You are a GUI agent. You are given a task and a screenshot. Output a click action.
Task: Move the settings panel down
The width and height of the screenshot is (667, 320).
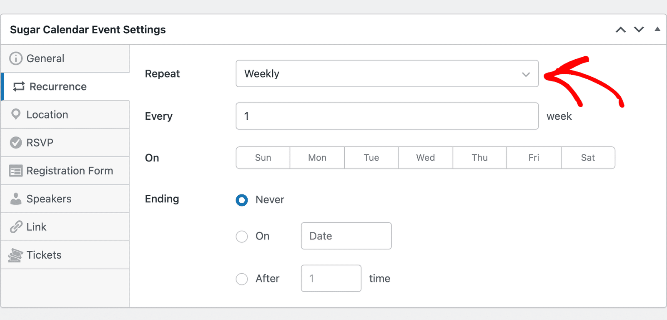[x=639, y=30]
